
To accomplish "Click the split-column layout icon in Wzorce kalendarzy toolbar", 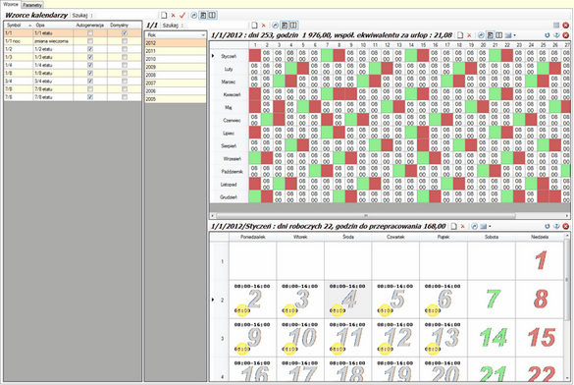I will [x=212, y=16].
